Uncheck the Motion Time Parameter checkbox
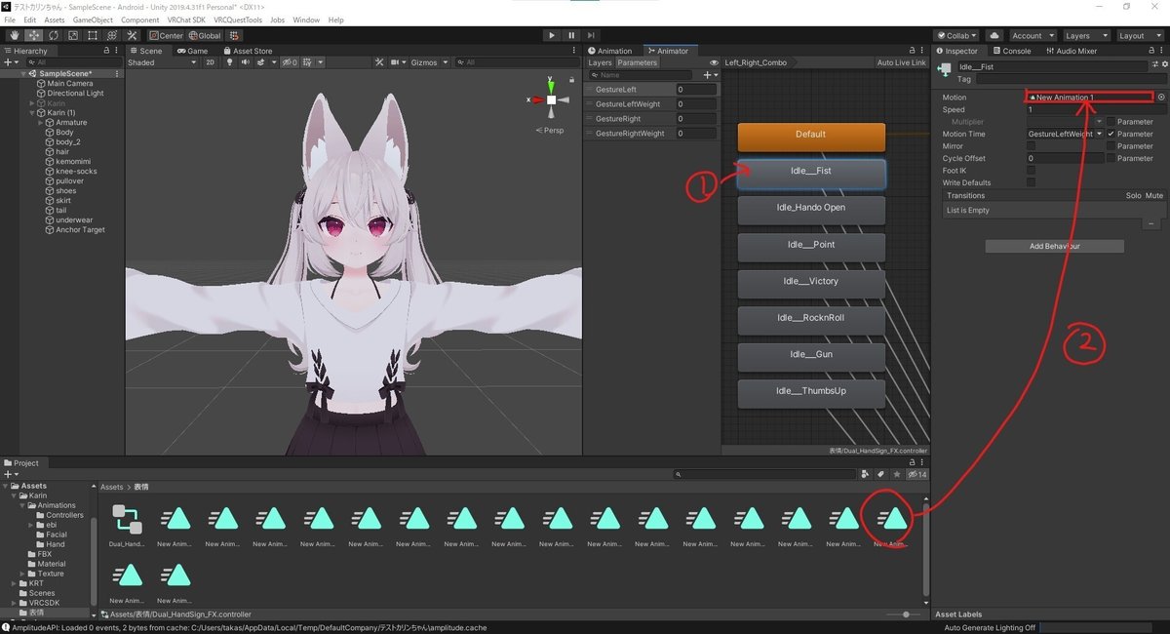 (x=1111, y=134)
